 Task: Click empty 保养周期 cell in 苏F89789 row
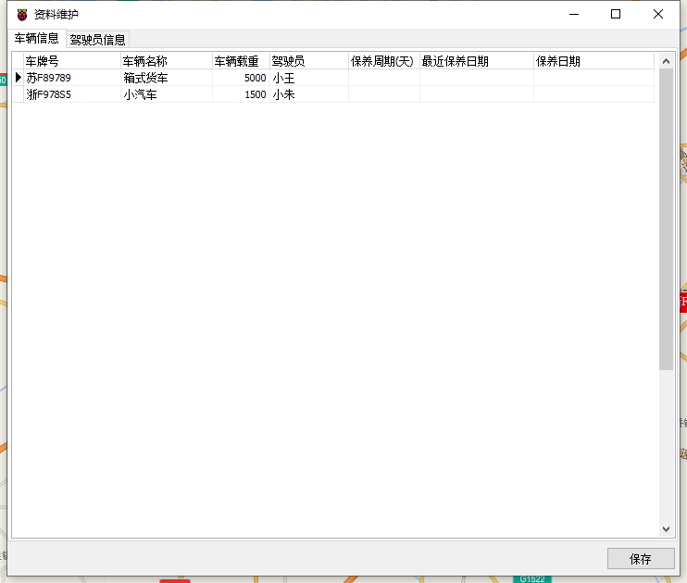point(384,78)
